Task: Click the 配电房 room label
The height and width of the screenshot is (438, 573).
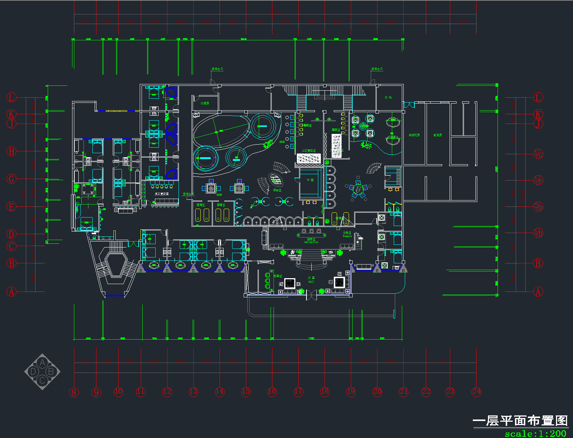Action: 438,135
